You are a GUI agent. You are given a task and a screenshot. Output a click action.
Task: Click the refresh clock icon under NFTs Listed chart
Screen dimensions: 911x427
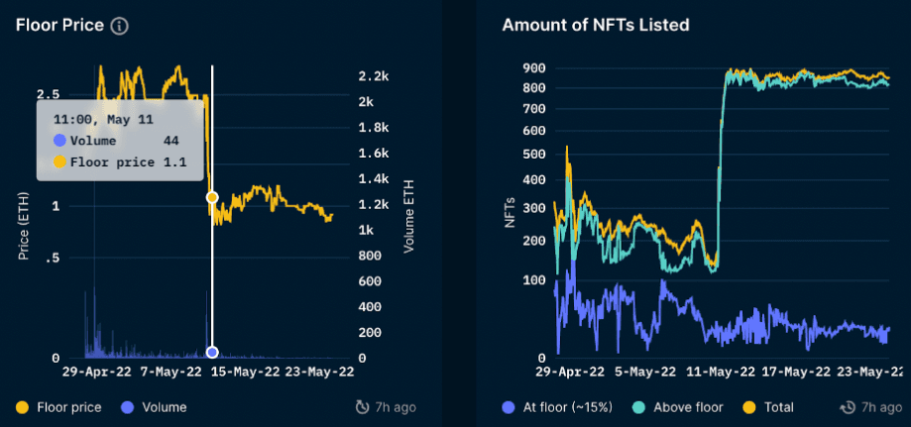click(848, 406)
